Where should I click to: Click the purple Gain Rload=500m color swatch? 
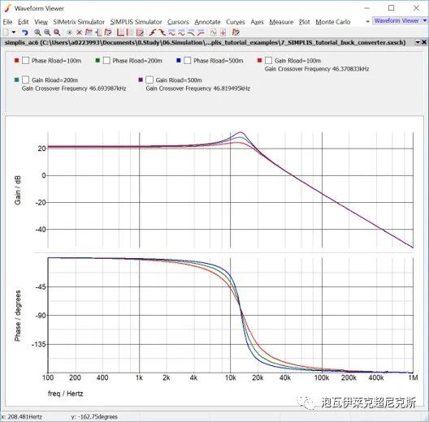141,80
